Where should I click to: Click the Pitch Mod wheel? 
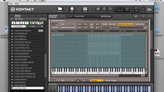point(51,89)
